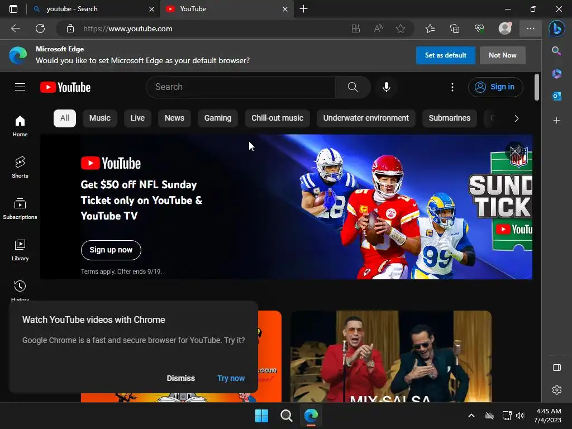Filter by the News chip
Image resolution: width=572 pixels, height=429 pixels.
(x=174, y=118)
